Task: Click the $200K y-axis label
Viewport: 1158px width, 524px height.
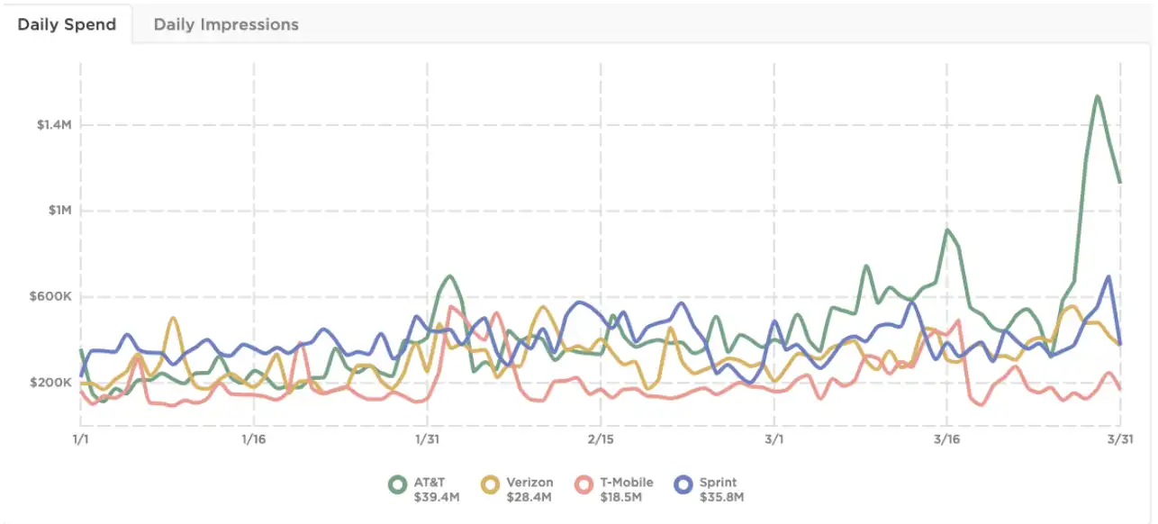Action: click(x=52, y=382)
